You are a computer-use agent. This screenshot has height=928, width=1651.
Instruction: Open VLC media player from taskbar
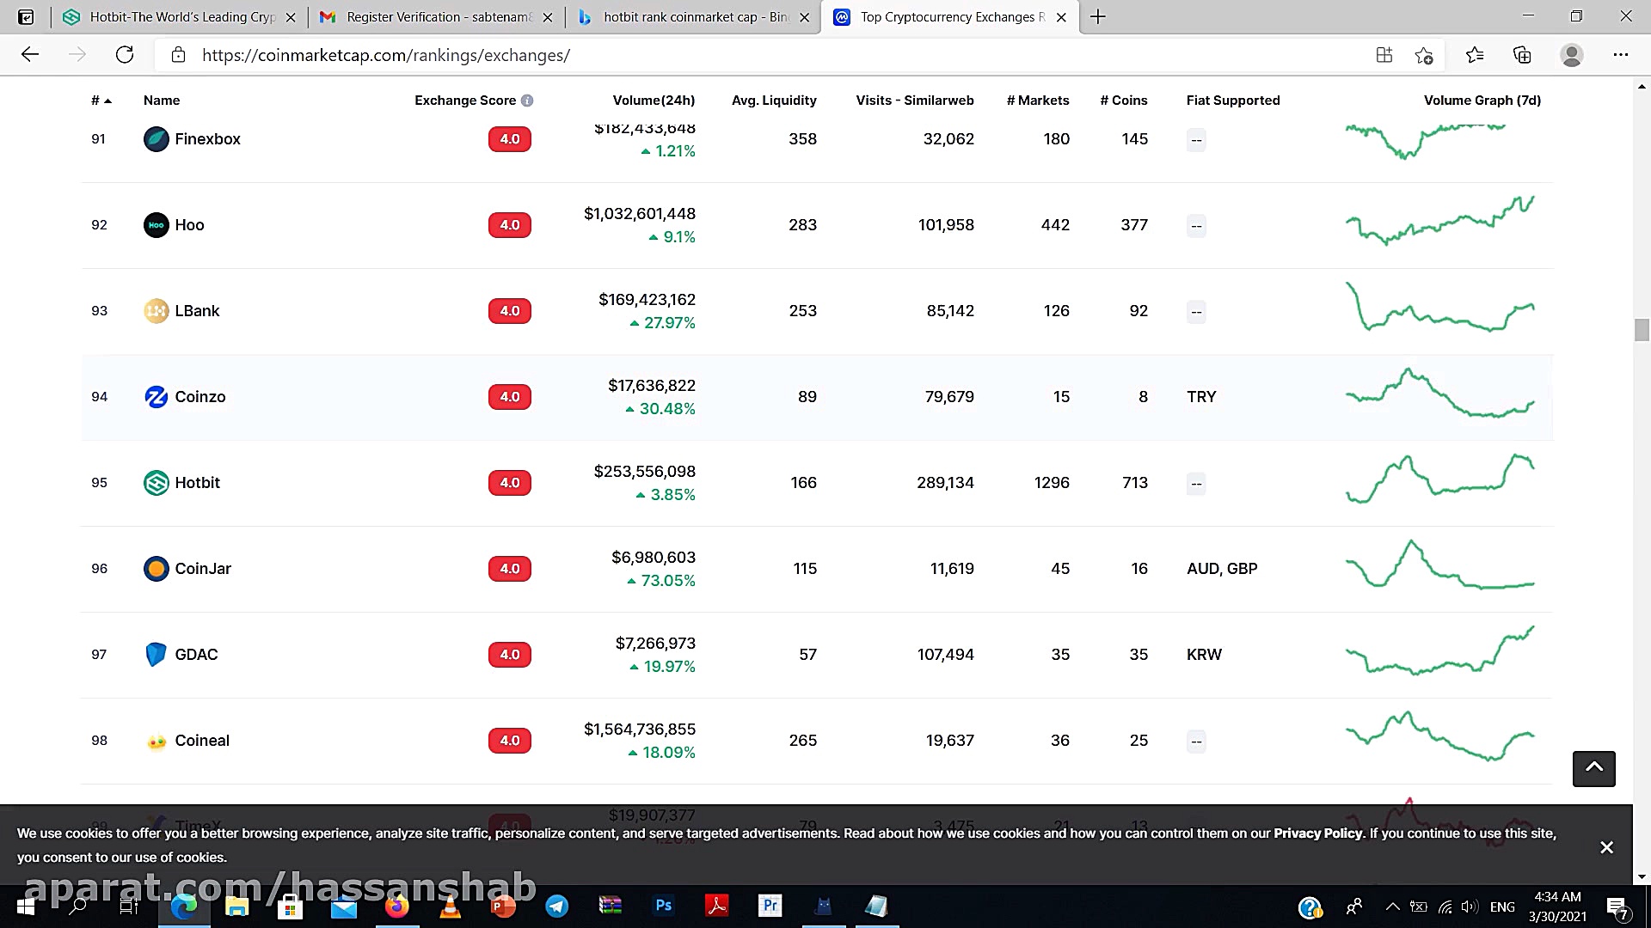450,907
